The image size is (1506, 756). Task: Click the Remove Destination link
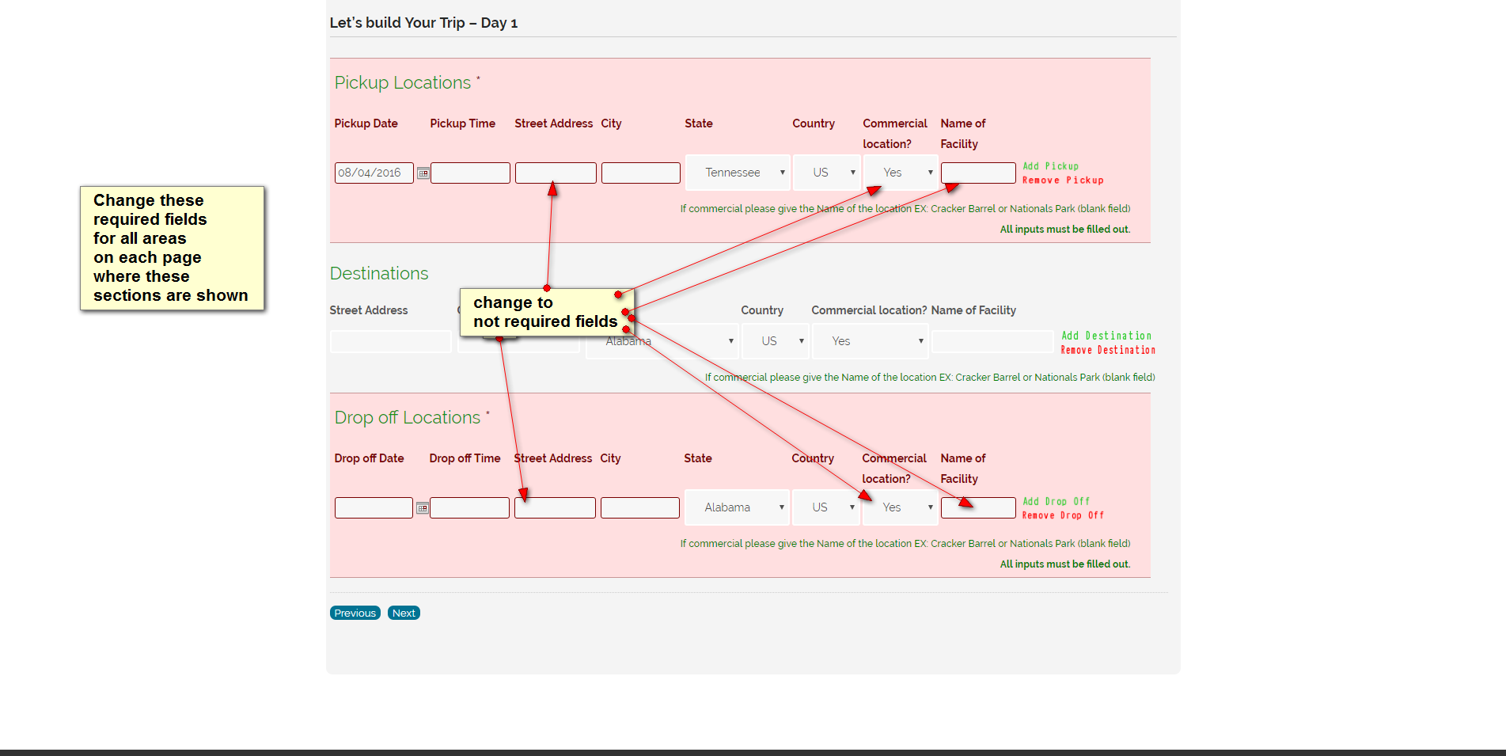[1108, 350]
